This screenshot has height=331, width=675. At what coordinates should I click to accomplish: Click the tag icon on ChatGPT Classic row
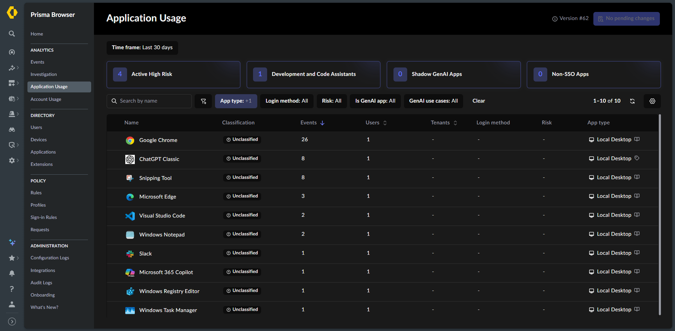click(x=637, y=158)
